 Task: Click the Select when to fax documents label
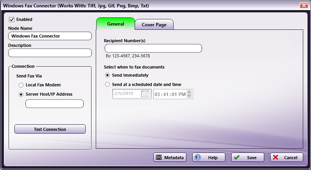pos(134,67)
